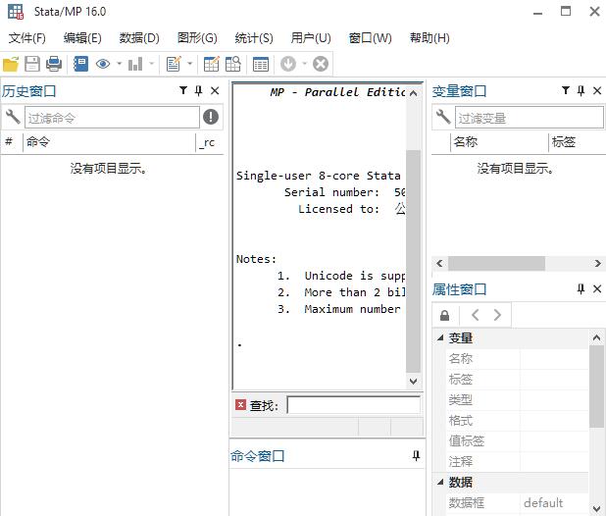Open the 编辑(E) menu

click(82, 38)
